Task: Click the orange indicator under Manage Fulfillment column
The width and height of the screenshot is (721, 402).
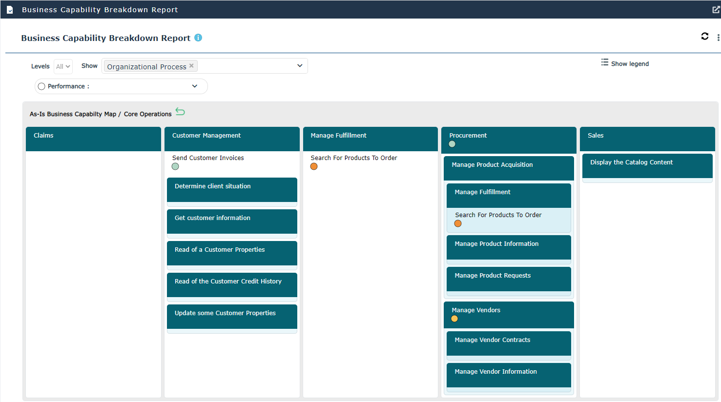Action: 314,167
